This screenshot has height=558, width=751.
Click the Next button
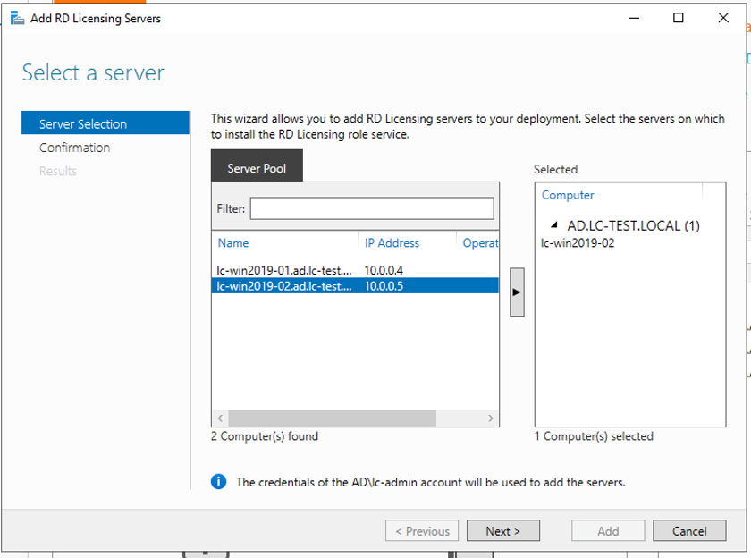(x=504, y=531)
